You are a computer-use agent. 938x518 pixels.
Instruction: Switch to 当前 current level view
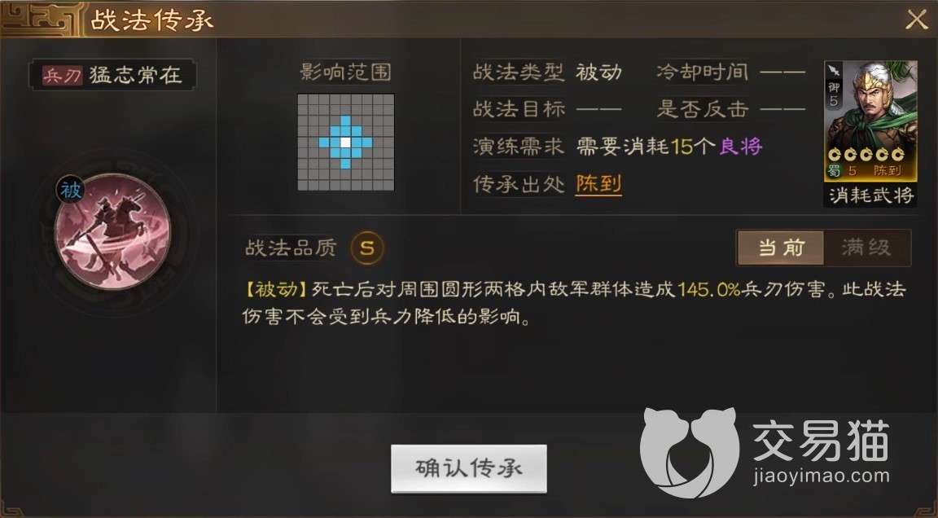click(781, 248)
